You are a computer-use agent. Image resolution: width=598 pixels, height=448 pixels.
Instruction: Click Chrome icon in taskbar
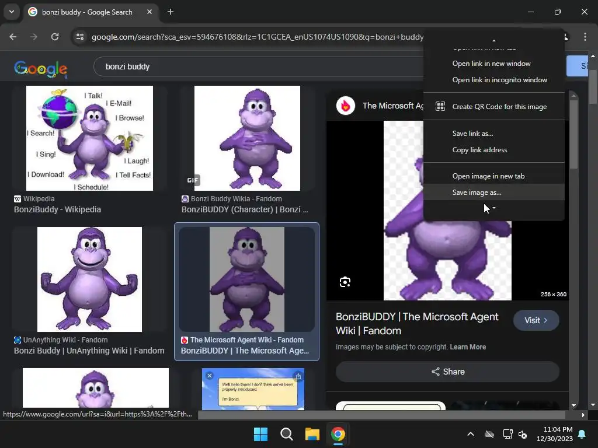[x=338, y=434]
